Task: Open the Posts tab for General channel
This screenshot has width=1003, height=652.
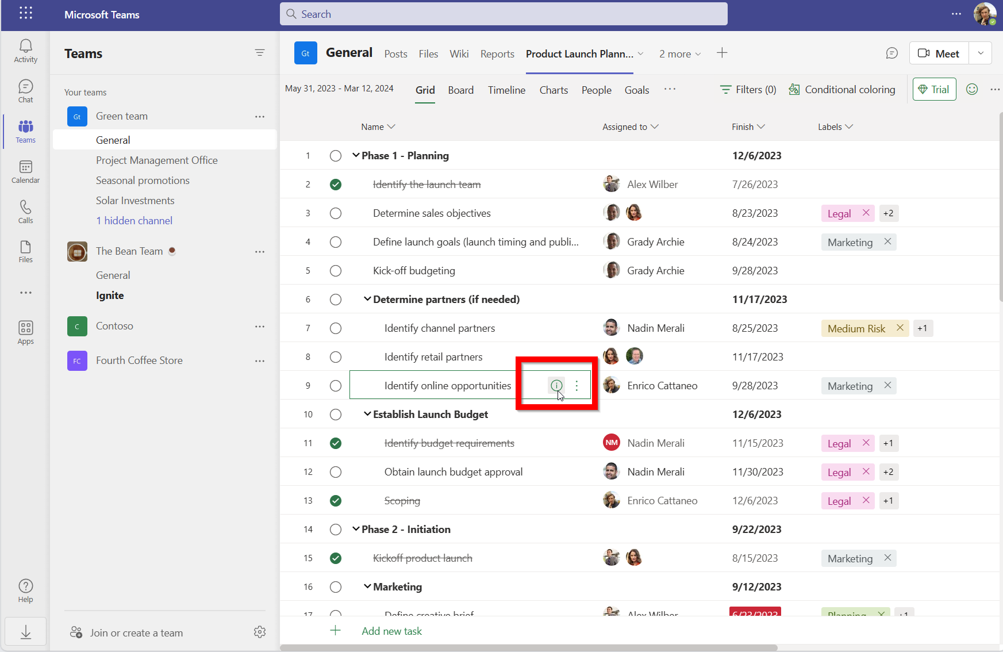Action: 395,53
